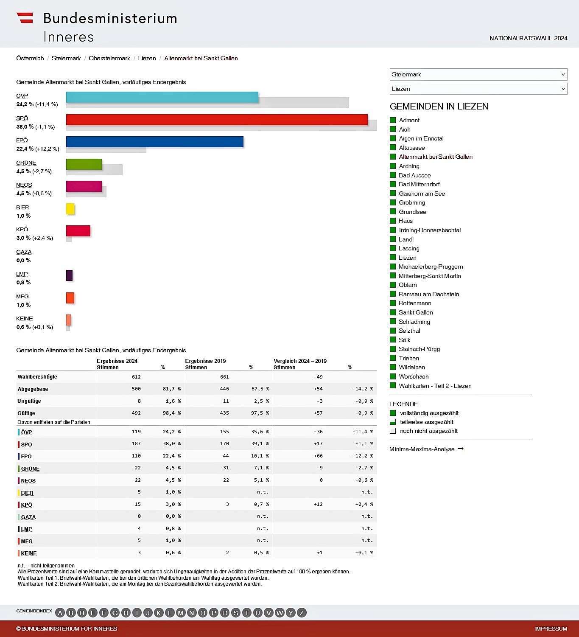Screen dimensions: 579x637
Task: Click the Minima-Maxima-Analyse arrow icon
Action: (461, 449)
